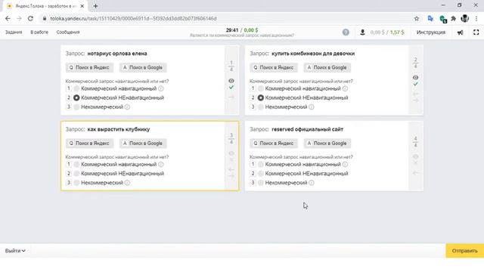
Task: Select Коммерческий НЕнавигационный for как вырастить клубнику
Action: [x=76, y=174]
